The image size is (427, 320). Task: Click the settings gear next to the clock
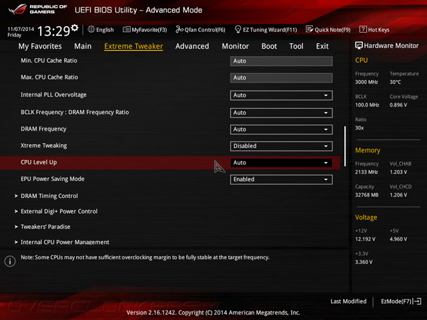coord(75,27)
